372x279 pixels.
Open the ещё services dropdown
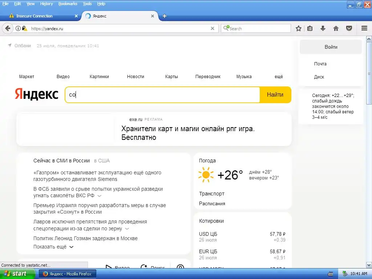point(279,76)
